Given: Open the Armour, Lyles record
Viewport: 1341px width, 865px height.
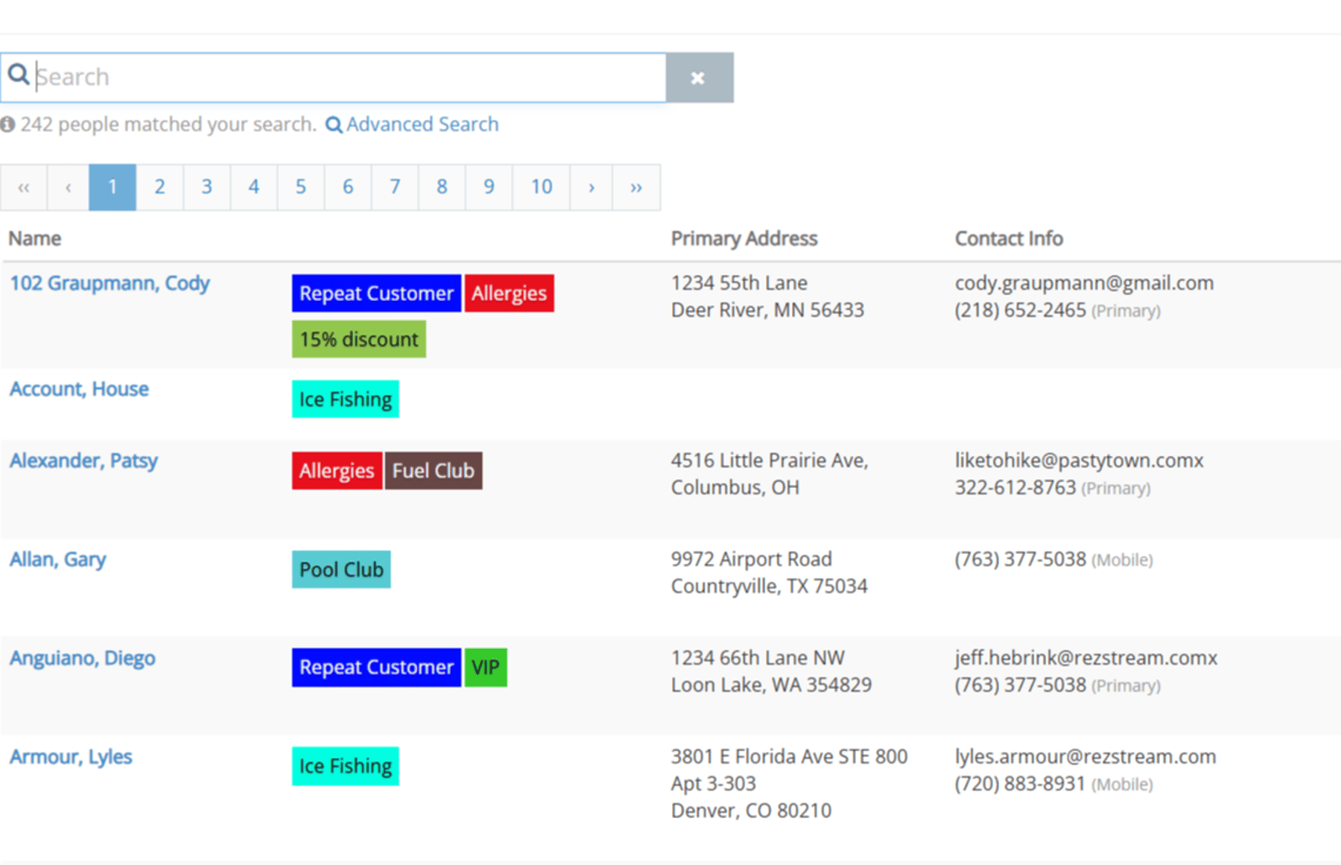Looking at the screenshot, I should 71,758.
